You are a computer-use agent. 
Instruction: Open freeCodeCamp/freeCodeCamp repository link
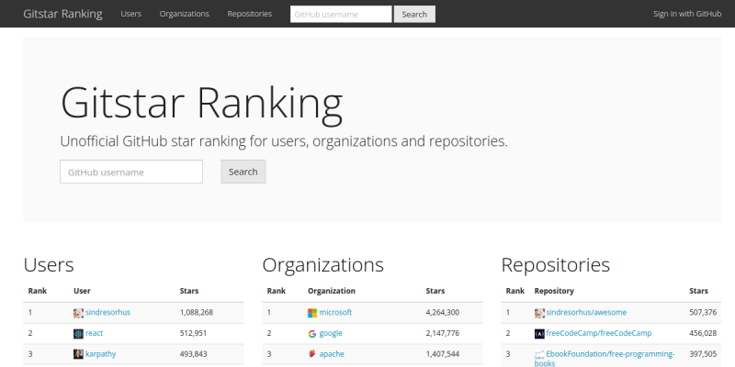(x=599, y=333)
